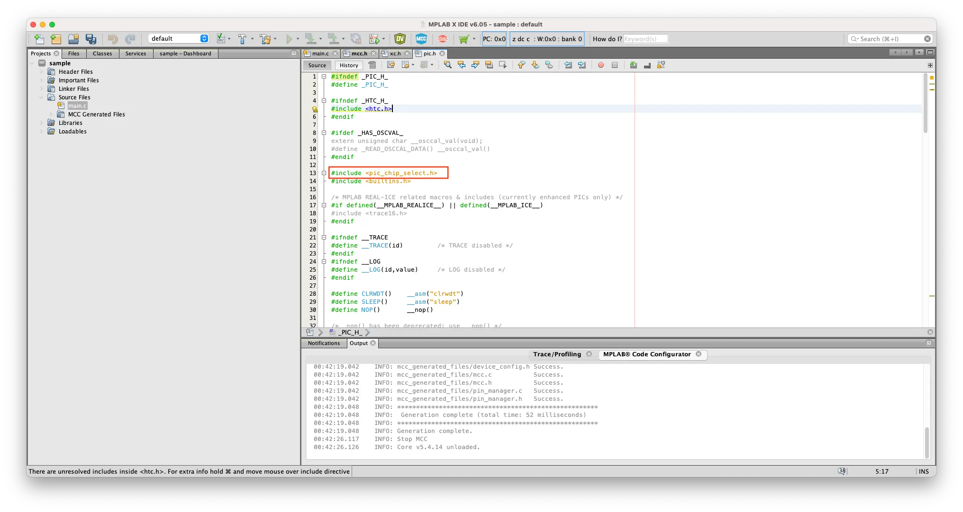Launch MPLAB Code Configurator (MCC)
The image size is (963, 512).
(421, 39)
